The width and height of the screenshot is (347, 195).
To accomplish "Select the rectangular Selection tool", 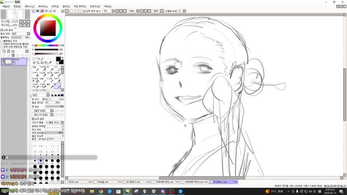I will pos(34,59).
